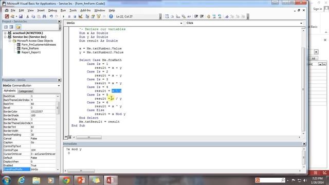Open the Object Browser toolbar icon
The image size is (329, 185).
pyautogui.click(x=98, y=16)
